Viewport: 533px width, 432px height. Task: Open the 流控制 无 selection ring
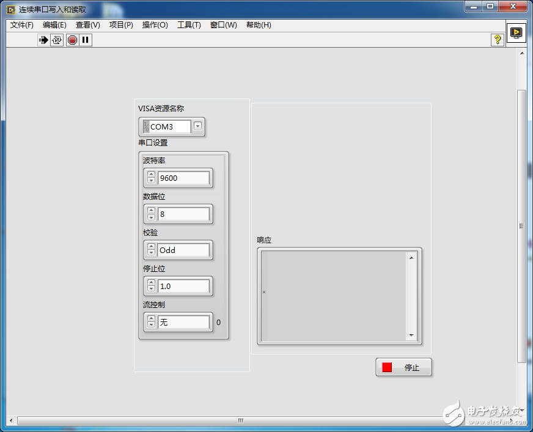point(183,322)
